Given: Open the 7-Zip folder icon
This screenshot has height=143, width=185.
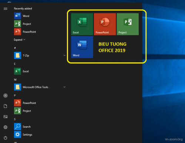Looking at the screenshot, I should [x=17, y=55].
